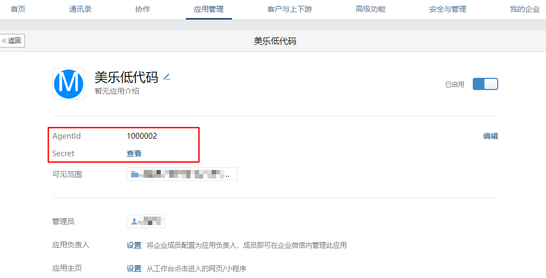Click the double-chevron 返回 back icon
546x278 pixels.
[x=4, y=41]
